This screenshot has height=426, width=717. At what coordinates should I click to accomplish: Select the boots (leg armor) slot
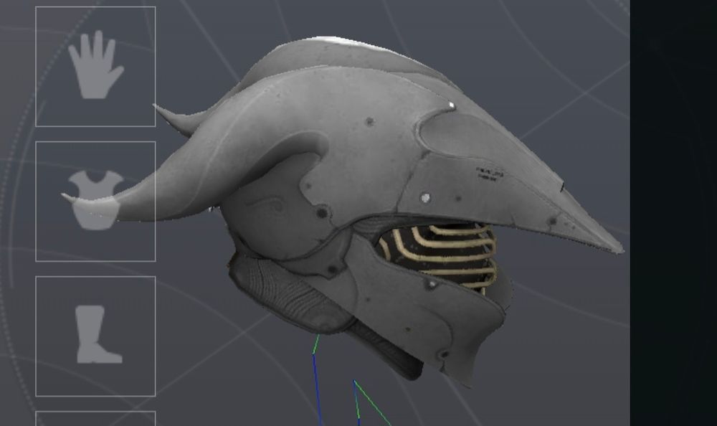(x=95, y=336)
